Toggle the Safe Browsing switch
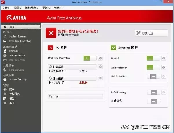This screenshot has width=174, height=133. point(154,92)
